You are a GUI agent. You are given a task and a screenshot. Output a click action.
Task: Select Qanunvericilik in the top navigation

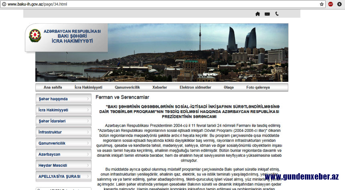coord(127,87)
